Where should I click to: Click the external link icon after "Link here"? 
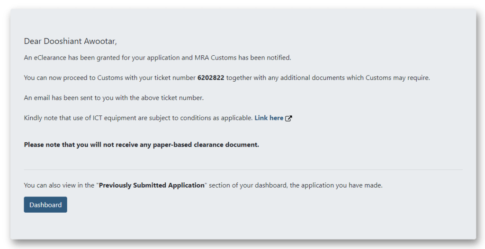tap(288, 118)
